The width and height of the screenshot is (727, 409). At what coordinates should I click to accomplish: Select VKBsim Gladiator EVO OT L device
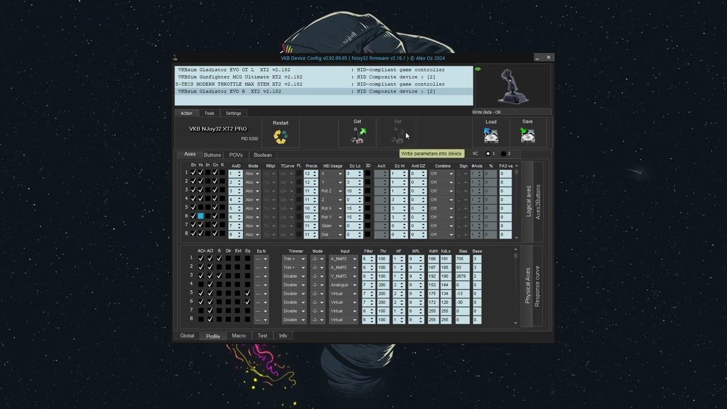(x=324, y=70)
